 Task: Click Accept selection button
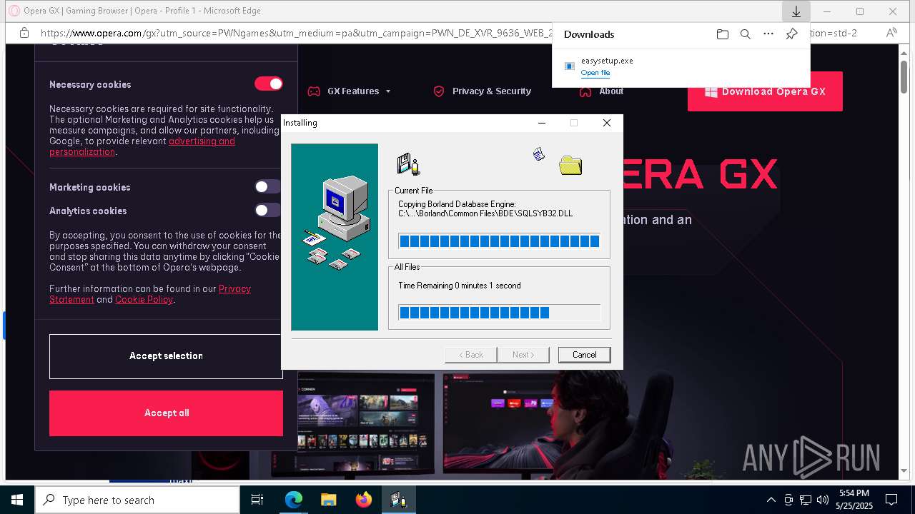click(x=166, y=356)
